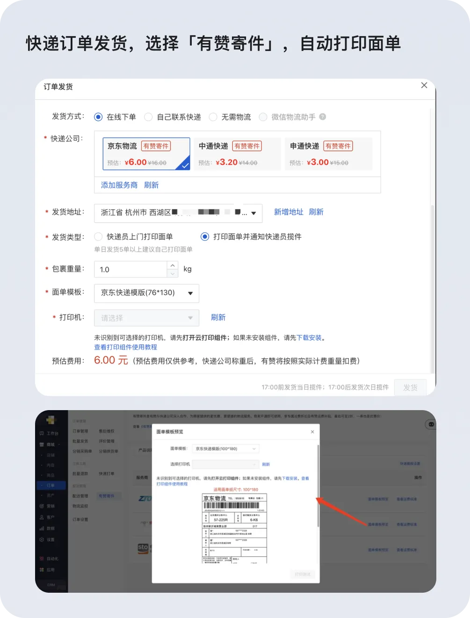The width and height of the screenshot is (470, 618).
Task: Open 批量退款 submenu item
Action: 80,474
